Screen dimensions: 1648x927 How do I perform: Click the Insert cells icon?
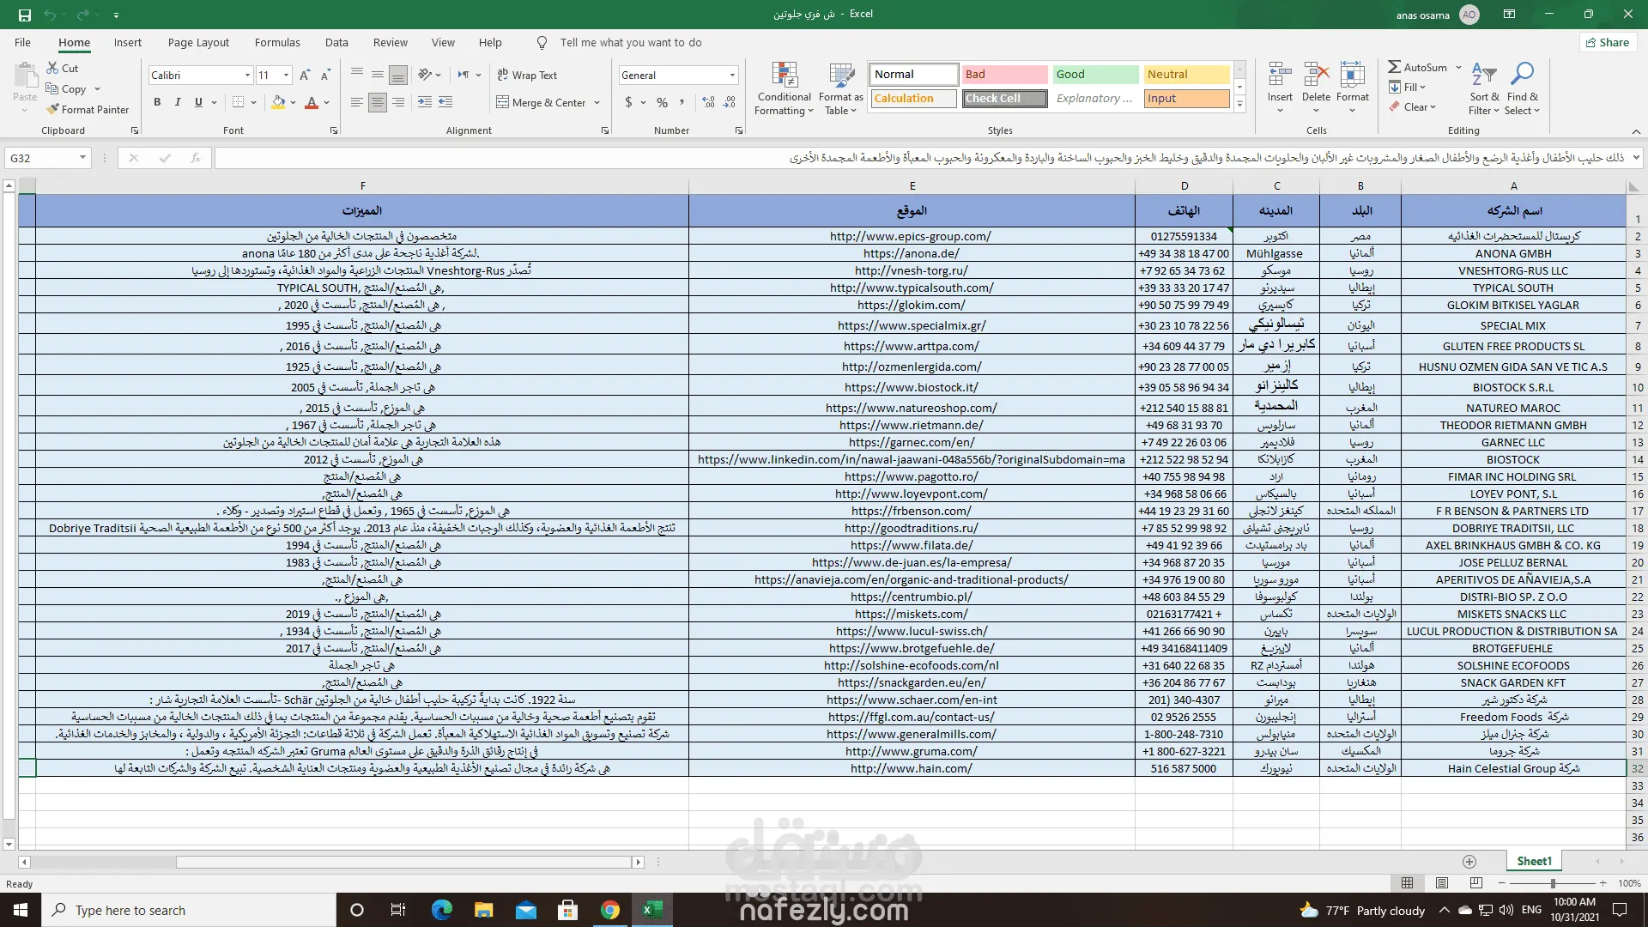point(1280,75)
